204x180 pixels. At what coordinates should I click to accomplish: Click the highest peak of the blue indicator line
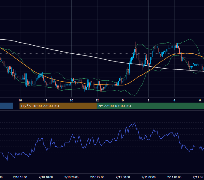coord(134,123)
